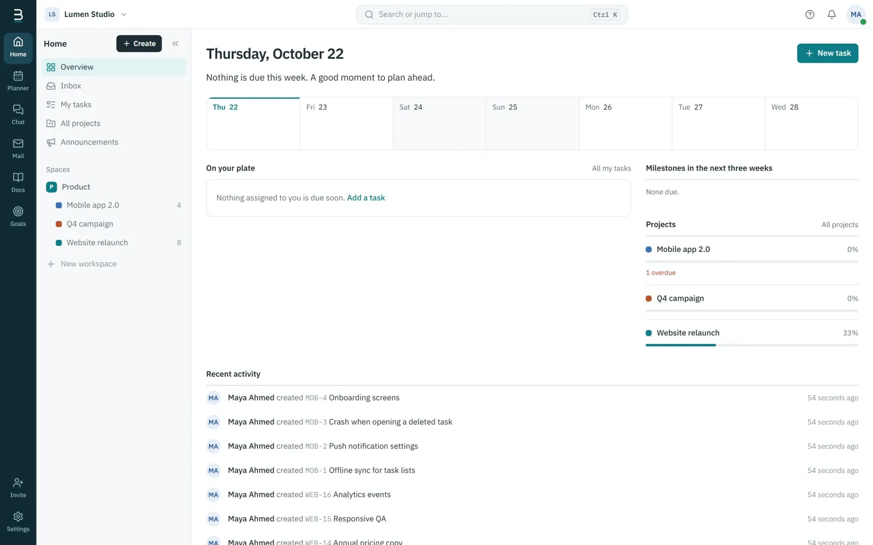Click the 1 overdue label
873x545 pixels.
pos(661,272)
